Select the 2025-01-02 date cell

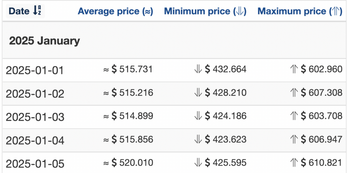[x=35, y=94]
